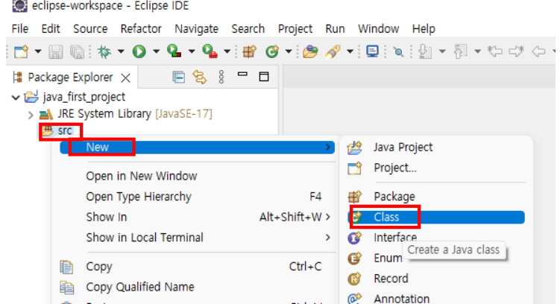
Task: Click the Coverage run icon
Action: pyautogui.click(x=174, y=51)
